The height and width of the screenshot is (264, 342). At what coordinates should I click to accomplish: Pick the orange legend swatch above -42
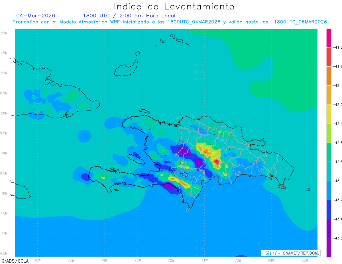pyautogui.click(x=329, y=76)
